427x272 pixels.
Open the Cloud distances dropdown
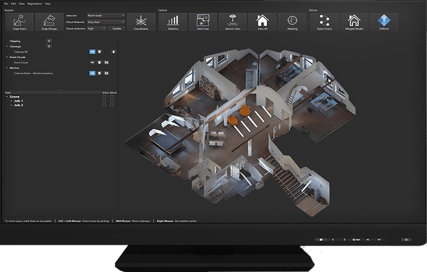(106, 22)
